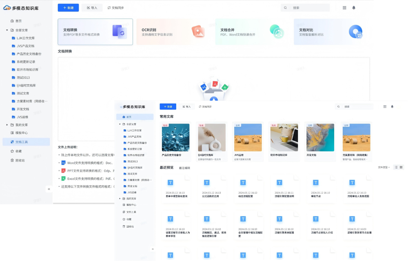Collapse the front window sidebar with chevron
408x261 pixels.
click(x=153, y=249)
